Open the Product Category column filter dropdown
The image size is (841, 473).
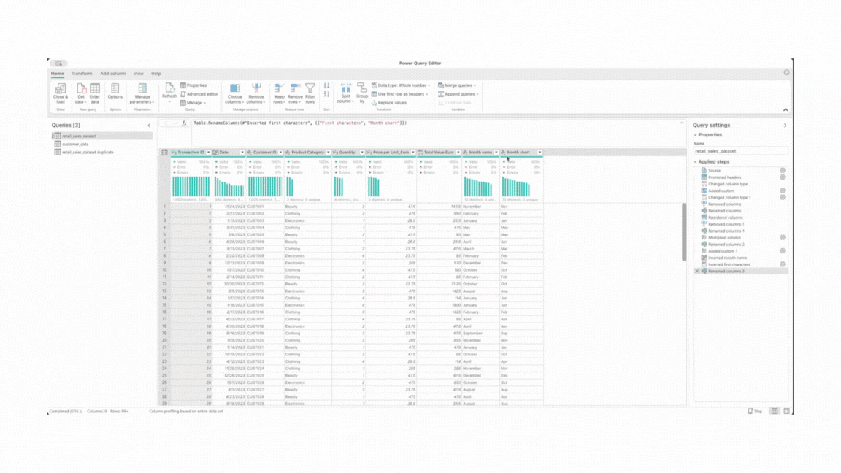point(328,153)
